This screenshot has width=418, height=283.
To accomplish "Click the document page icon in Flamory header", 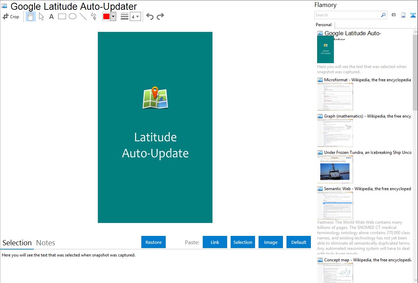I will tap(403, 15).
